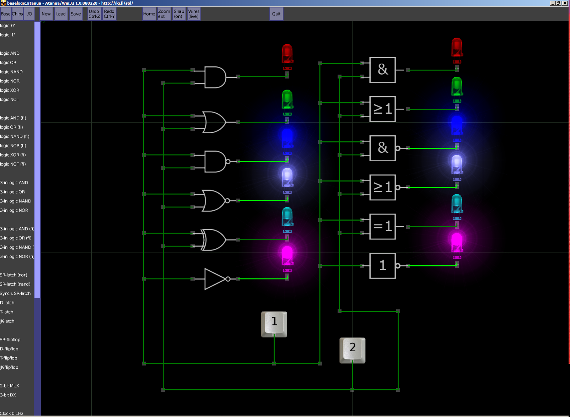Click the Save button
Image resolution: width=570 pixels, height=417 pixels.
click(x=76, y=14)
